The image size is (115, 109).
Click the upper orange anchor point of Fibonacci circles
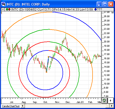pos(48,57)
